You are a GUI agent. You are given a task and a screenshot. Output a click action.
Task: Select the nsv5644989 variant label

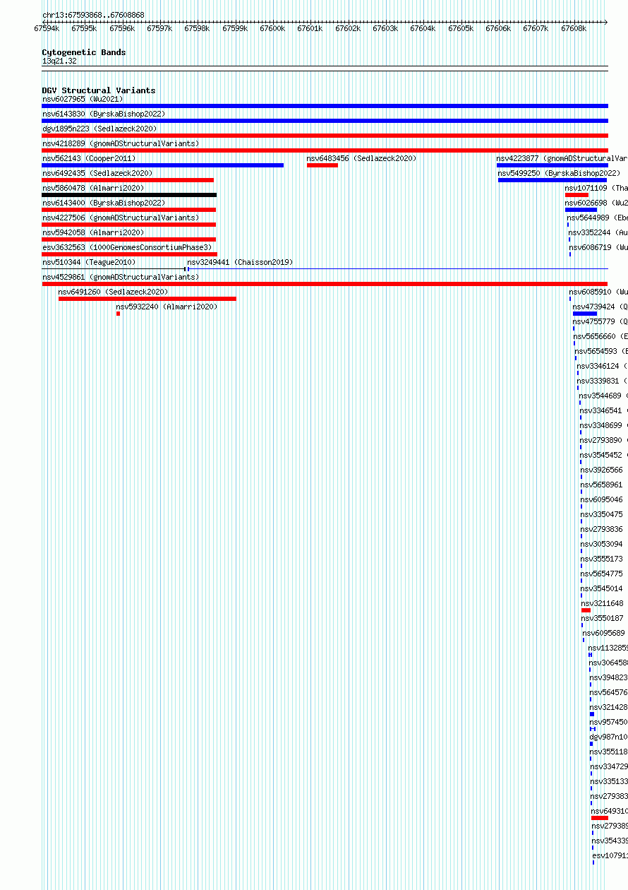(x=597, y=218)
